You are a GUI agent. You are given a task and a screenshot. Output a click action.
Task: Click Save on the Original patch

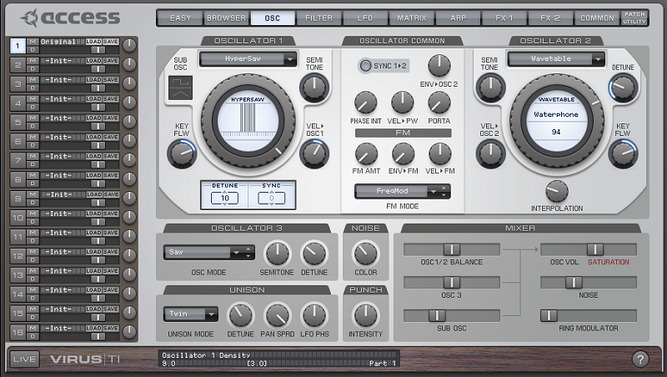tap(111, 41)
